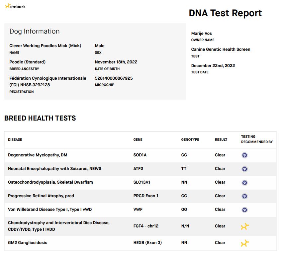The height and width of the screenshot is (261, 283).
Task: Click the seal icon for Von Willebrand row
Action: (x=244, y=210)
